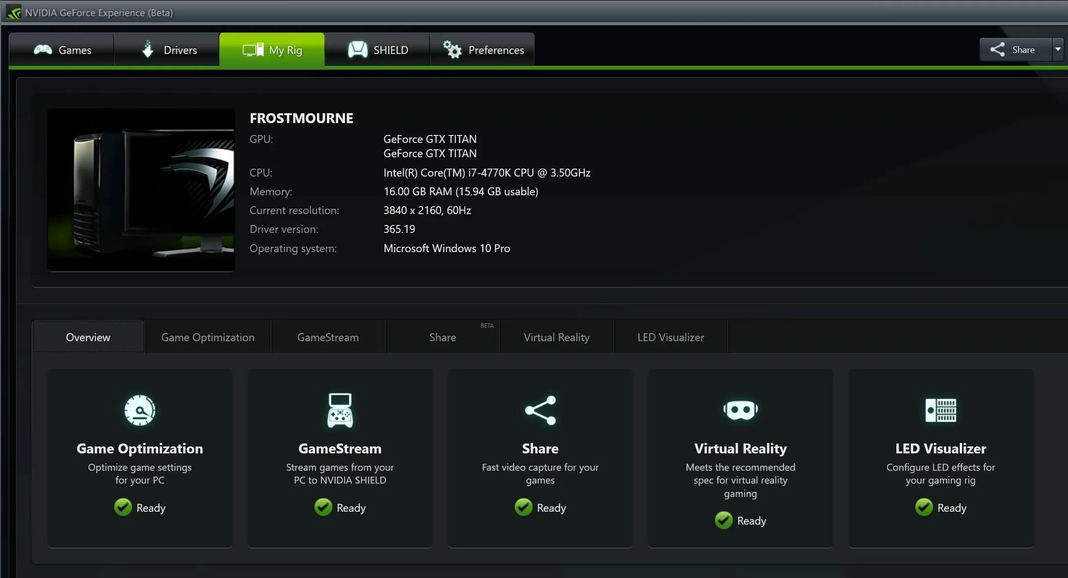Click the share icon in top-right Share button
Screen dimensions: 1068x578
997,49
